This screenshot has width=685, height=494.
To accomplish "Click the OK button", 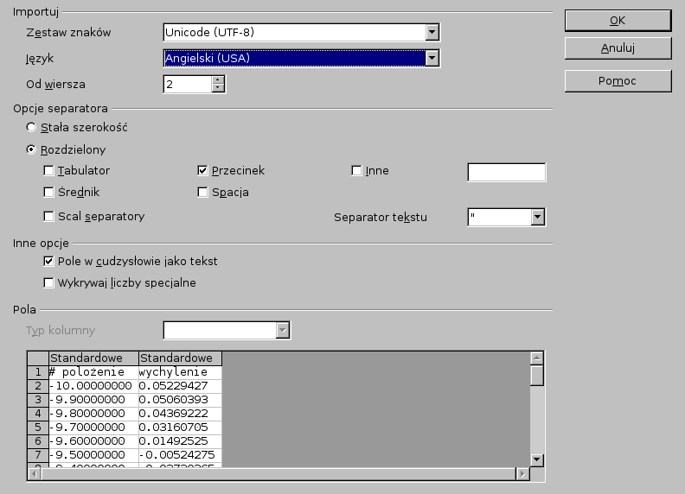I will click(618, 20).
